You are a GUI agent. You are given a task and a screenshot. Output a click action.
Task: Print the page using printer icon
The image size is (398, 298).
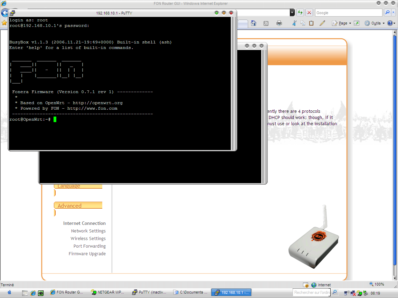coord(279,23)
